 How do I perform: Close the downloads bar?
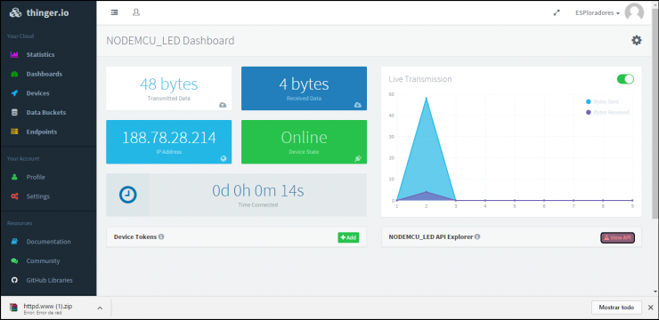(651, 308)
